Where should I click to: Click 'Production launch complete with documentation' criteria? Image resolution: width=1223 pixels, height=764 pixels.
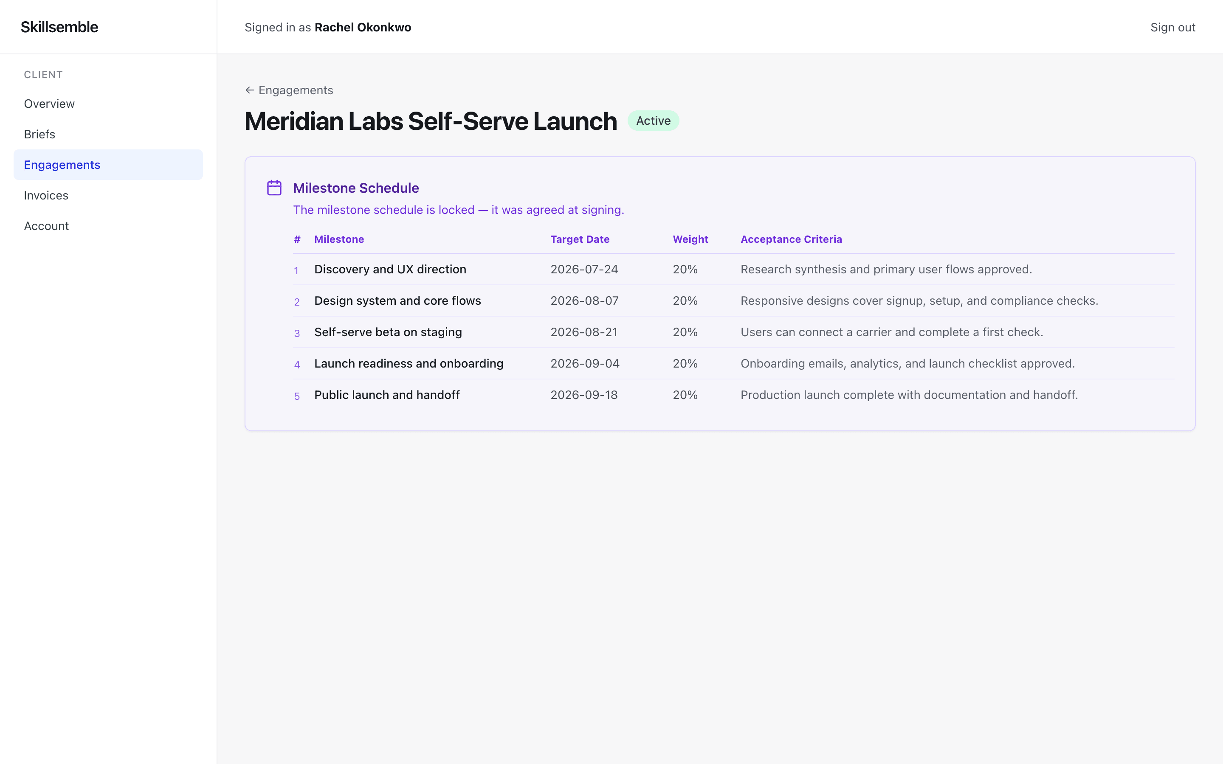point(909,395)
